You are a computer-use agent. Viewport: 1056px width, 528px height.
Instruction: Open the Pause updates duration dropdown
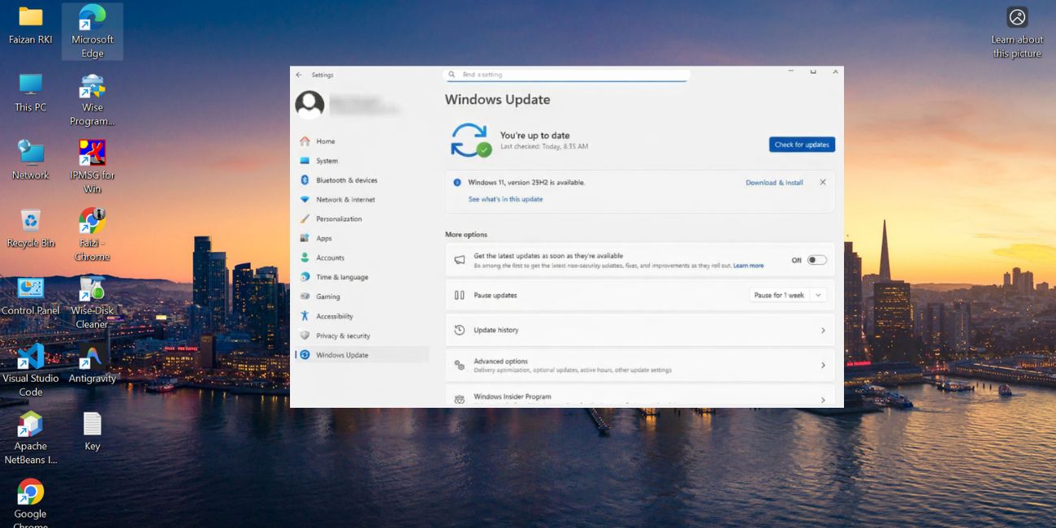point(818,295)
